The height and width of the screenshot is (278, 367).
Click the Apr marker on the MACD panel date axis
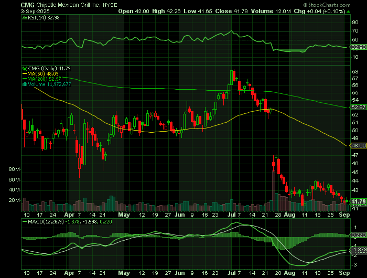tap(69, 273)
